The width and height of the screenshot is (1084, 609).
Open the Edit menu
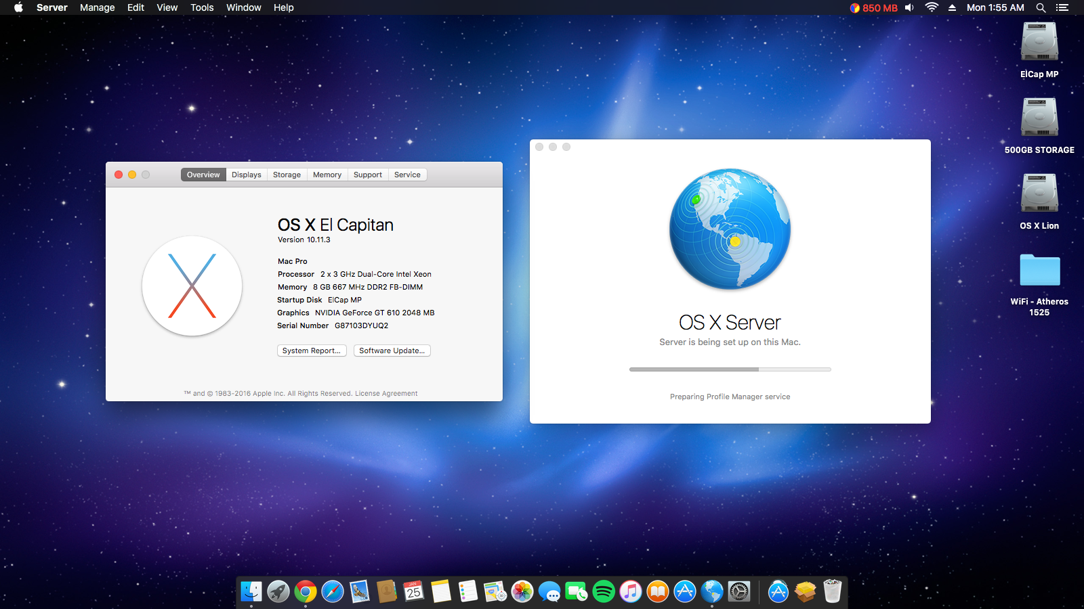coord(135,7)
